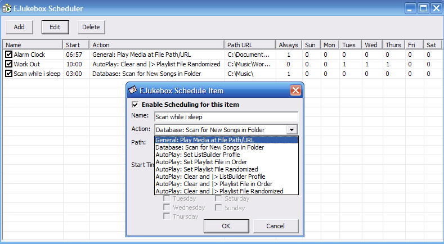444x244 pixels.
Task: Click the Tues column header
Action: pyautogui.click(x=350, y=45)
